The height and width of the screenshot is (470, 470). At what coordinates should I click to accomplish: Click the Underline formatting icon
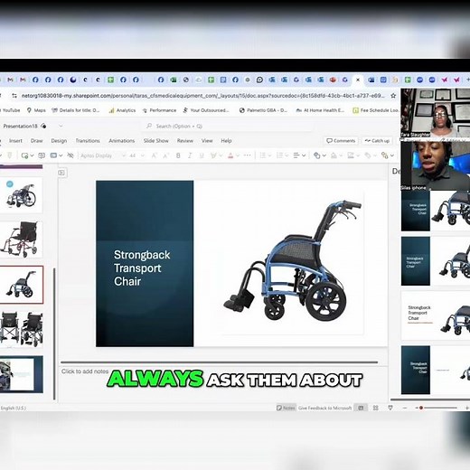point(202,155)
